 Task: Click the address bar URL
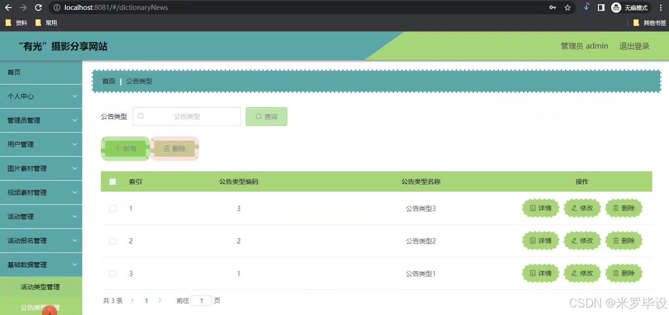(116, 7)
